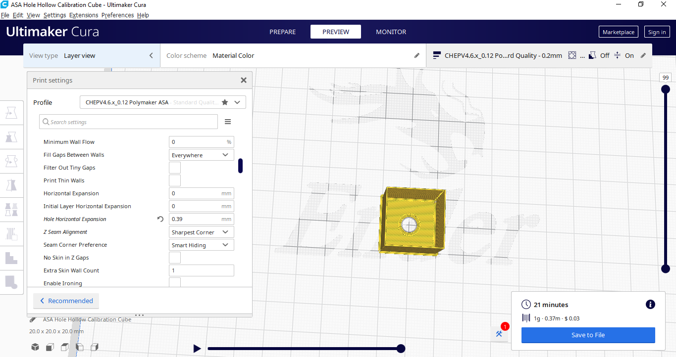Click the Sign in button

pyautogui.click(x=657, y=32)
